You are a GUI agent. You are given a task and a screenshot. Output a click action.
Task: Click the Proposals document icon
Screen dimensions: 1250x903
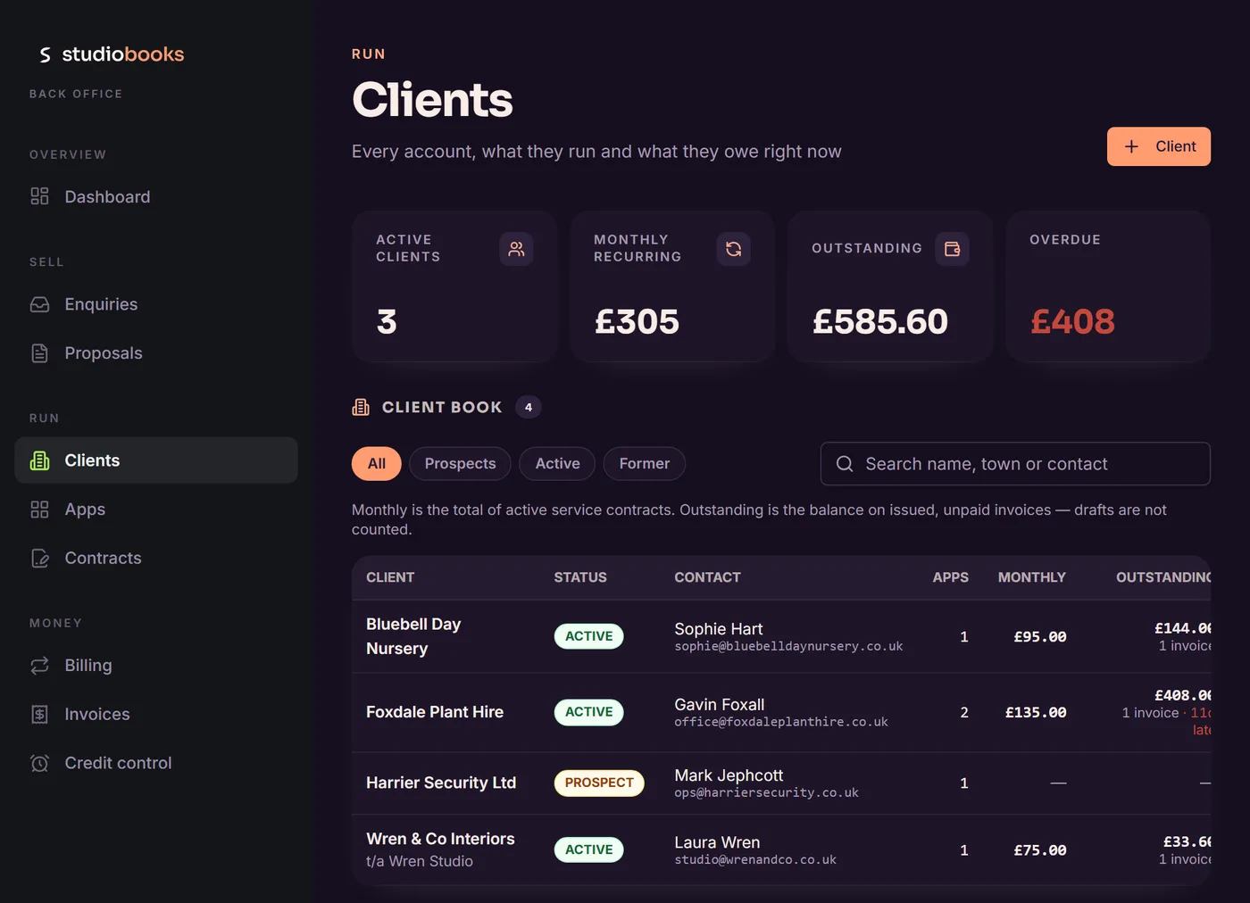click(x=39, y=353)
